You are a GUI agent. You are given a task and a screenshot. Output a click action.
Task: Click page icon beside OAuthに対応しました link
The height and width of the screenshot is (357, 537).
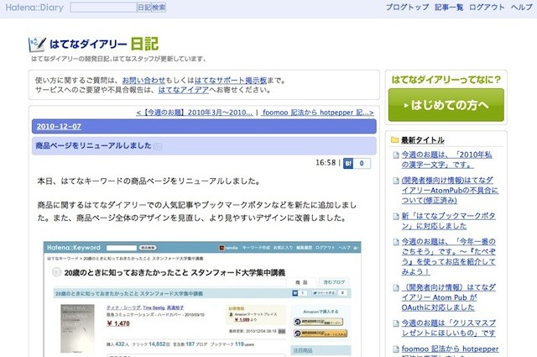pyautogui.click(x=396, y=287)
